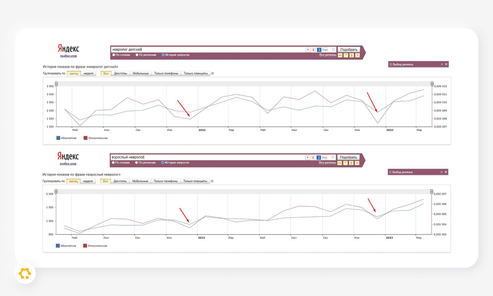Screen dimensions: 493x296
Task: Click the Yandex 'Я' icon beside 'невролог детский' field
Action: pyautogui.click(x=313, y=50)
